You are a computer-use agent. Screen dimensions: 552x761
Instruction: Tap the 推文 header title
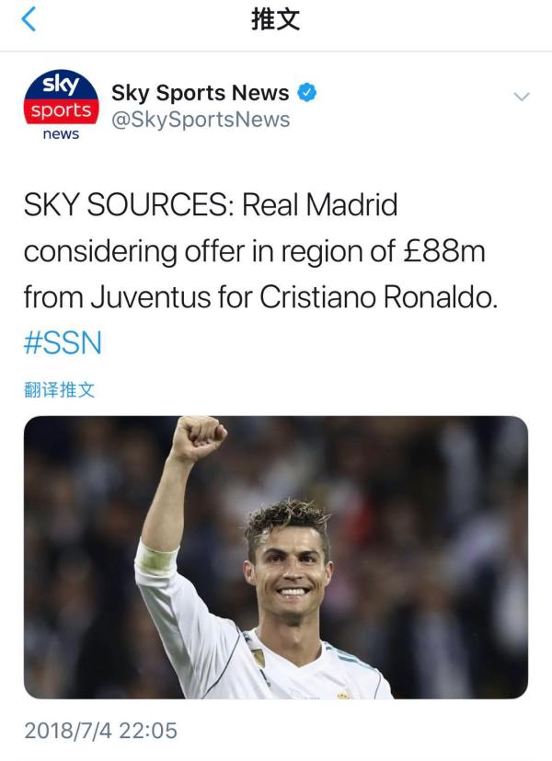[x=275, y=20]
